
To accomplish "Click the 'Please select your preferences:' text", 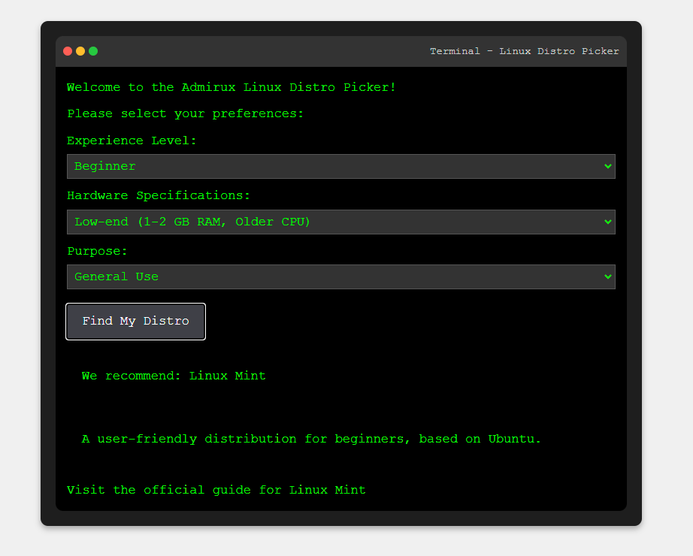I will tap(185, 113).
